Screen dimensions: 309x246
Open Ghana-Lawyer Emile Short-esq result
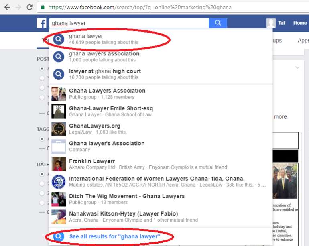(x=161, y=112)
